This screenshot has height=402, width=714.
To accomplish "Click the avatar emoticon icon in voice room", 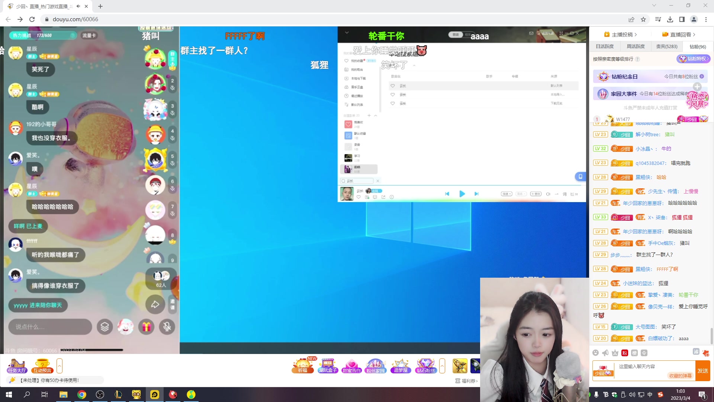I will coord(126,327).
